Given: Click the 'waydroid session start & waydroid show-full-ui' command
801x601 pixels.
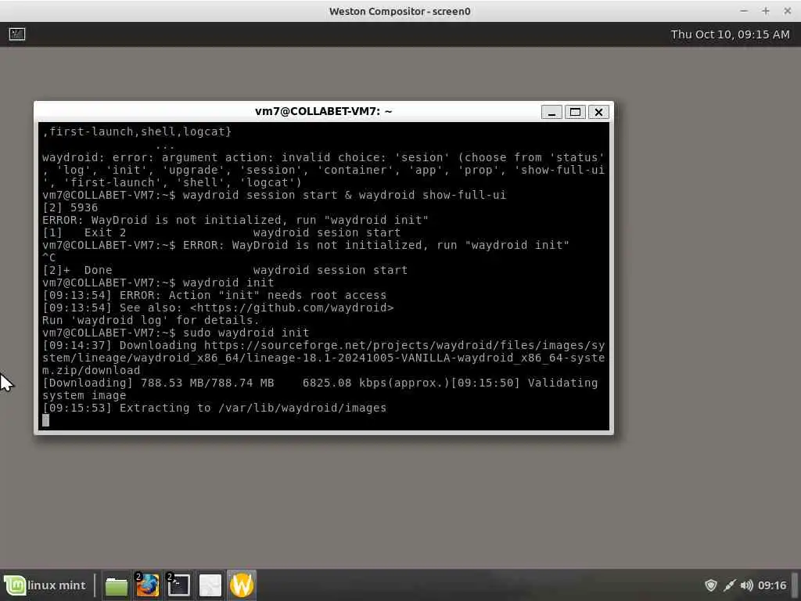Looking at the screenshot, I should tap(344, 195).
